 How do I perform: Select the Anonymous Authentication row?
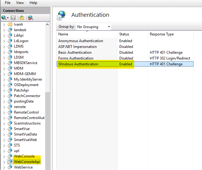[125, 41]
